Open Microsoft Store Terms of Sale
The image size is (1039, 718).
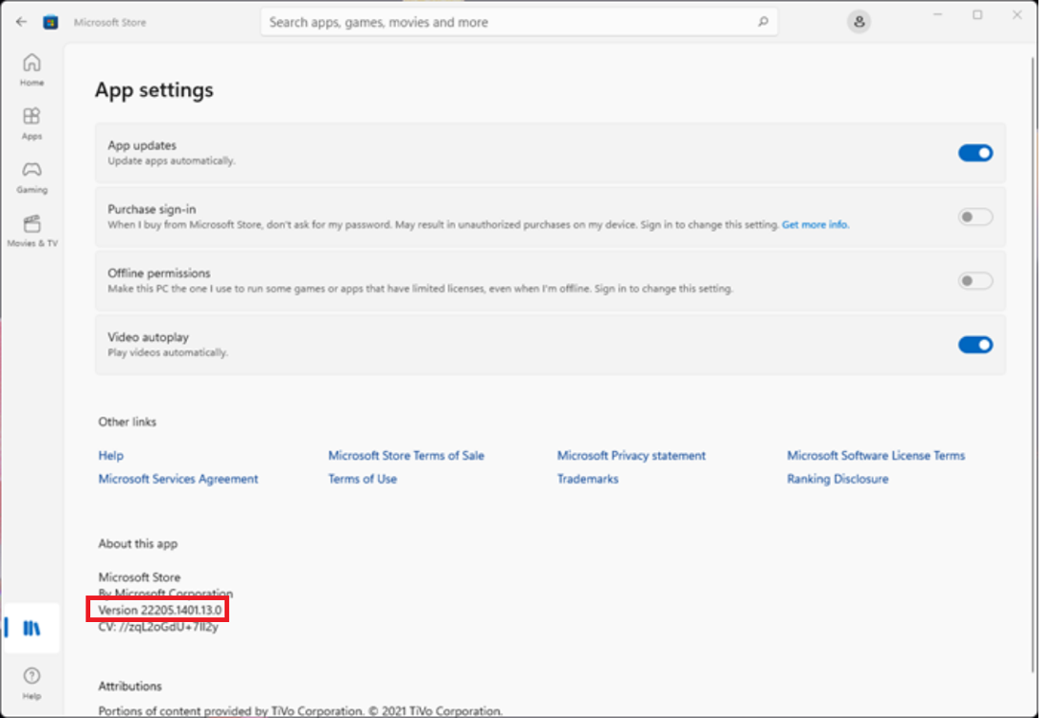pyautogui.click(x=406, y=456)
